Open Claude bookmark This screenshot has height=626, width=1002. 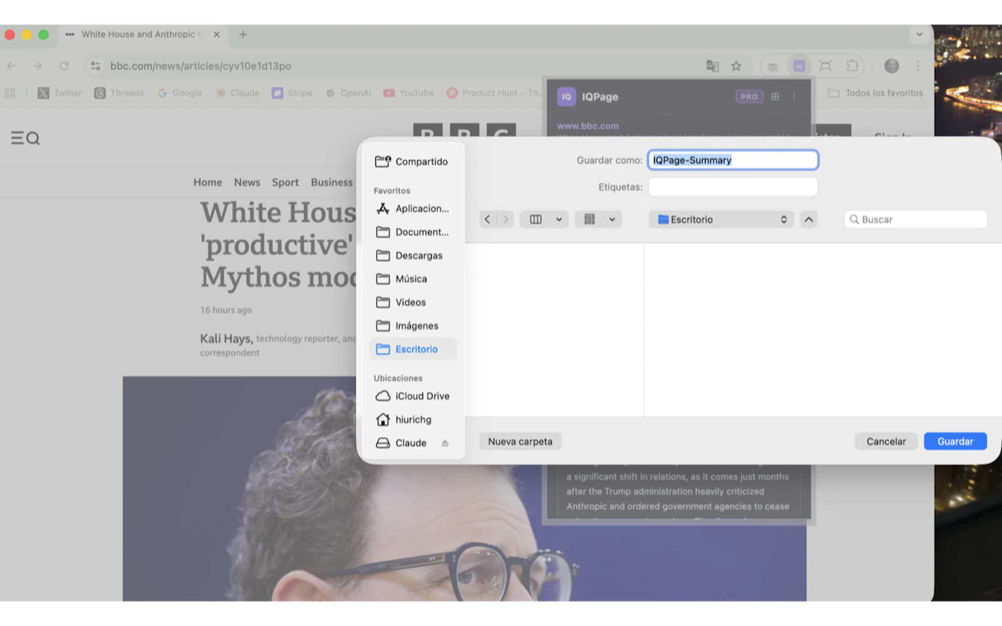click(x=237, y=93)
